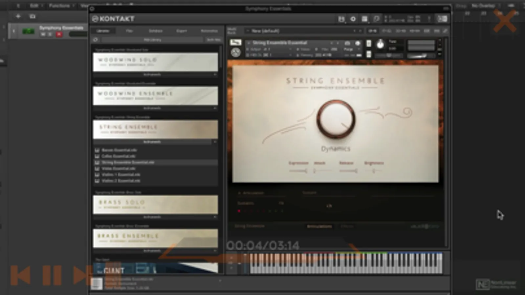The image size is (525, 295).
Task: Skip to the previous video with the back button
Action: 20,275
